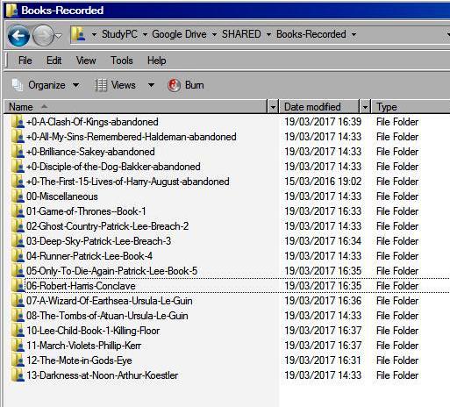Click folder name 13-Darkness-at-Noon-Arthur-Koestler

[x=103, y=375]
